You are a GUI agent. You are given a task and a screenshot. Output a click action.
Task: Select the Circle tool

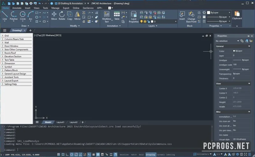pos(23,16)
